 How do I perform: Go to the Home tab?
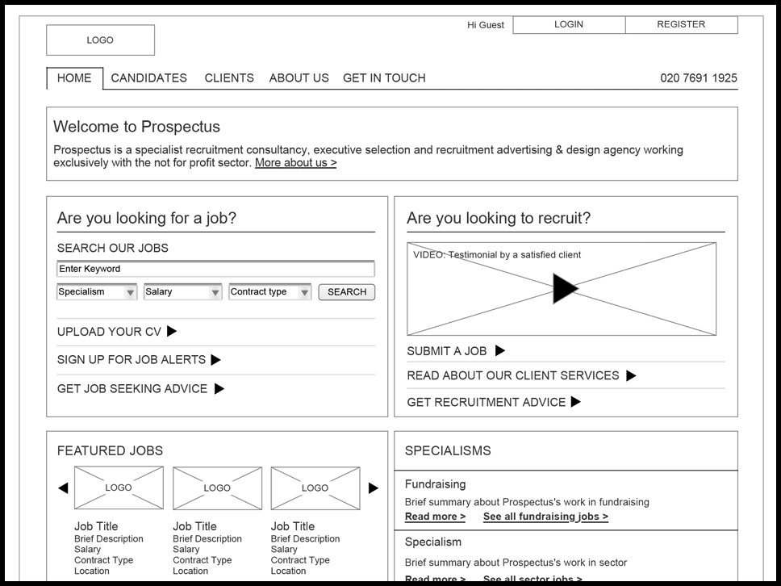pos(74,78)
